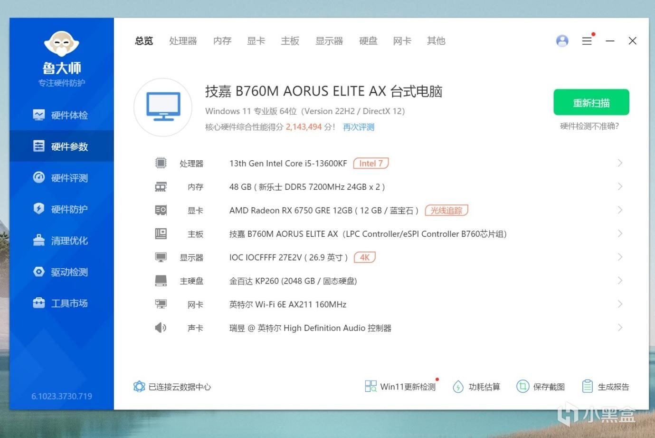Switch to the 内存 tab

[222, 41]
